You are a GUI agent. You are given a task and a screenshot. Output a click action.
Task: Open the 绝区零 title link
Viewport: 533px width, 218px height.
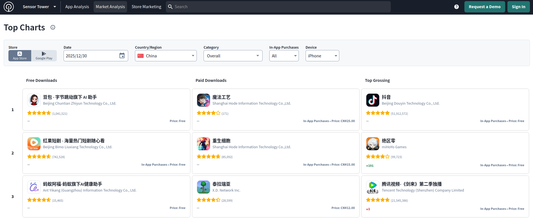point(389,141)
